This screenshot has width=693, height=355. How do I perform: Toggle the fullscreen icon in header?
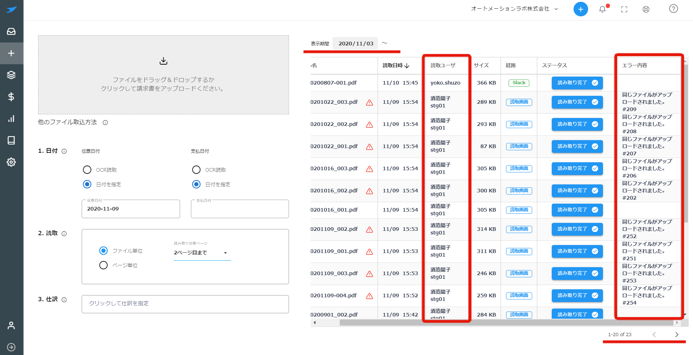[624, 9]
